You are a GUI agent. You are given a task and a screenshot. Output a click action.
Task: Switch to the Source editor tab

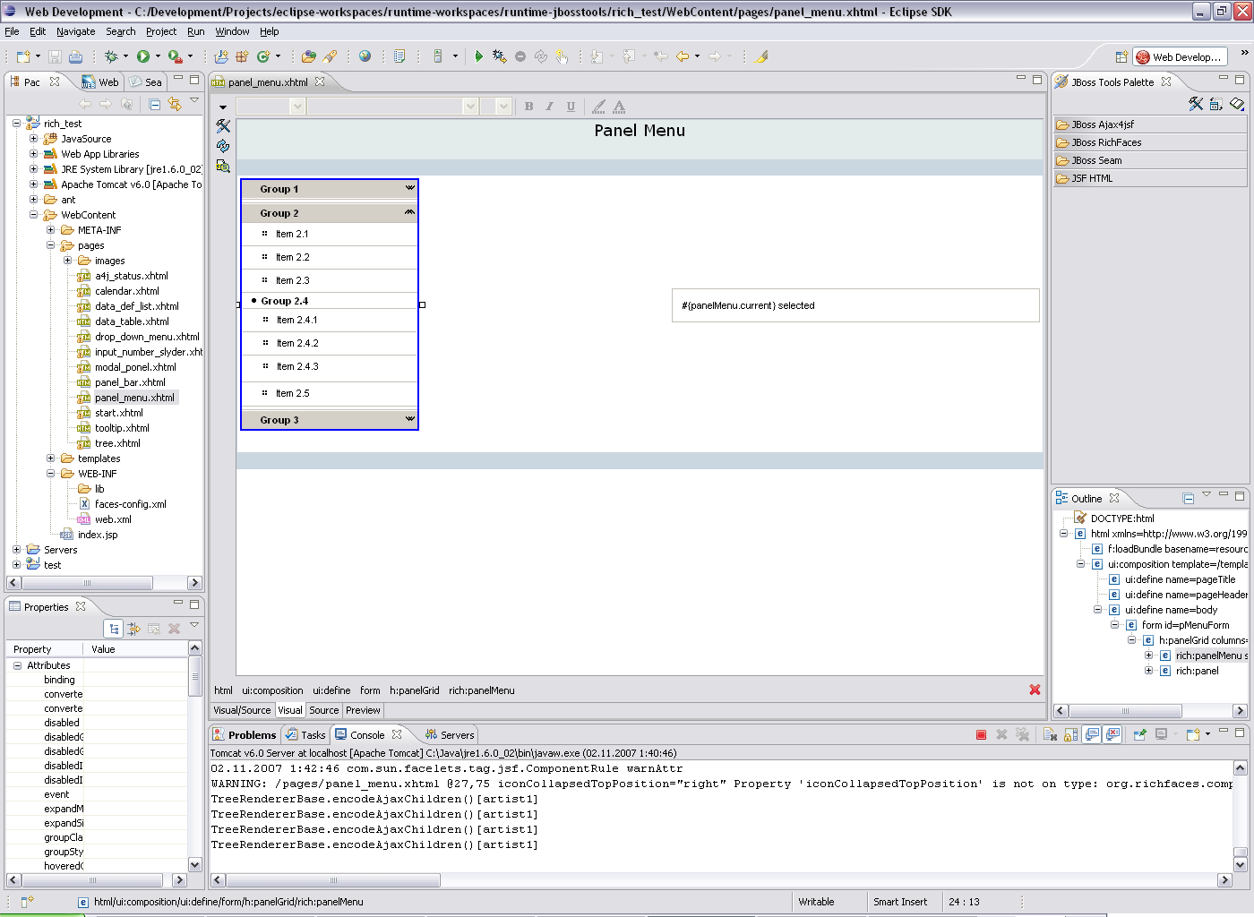point(323,710)
